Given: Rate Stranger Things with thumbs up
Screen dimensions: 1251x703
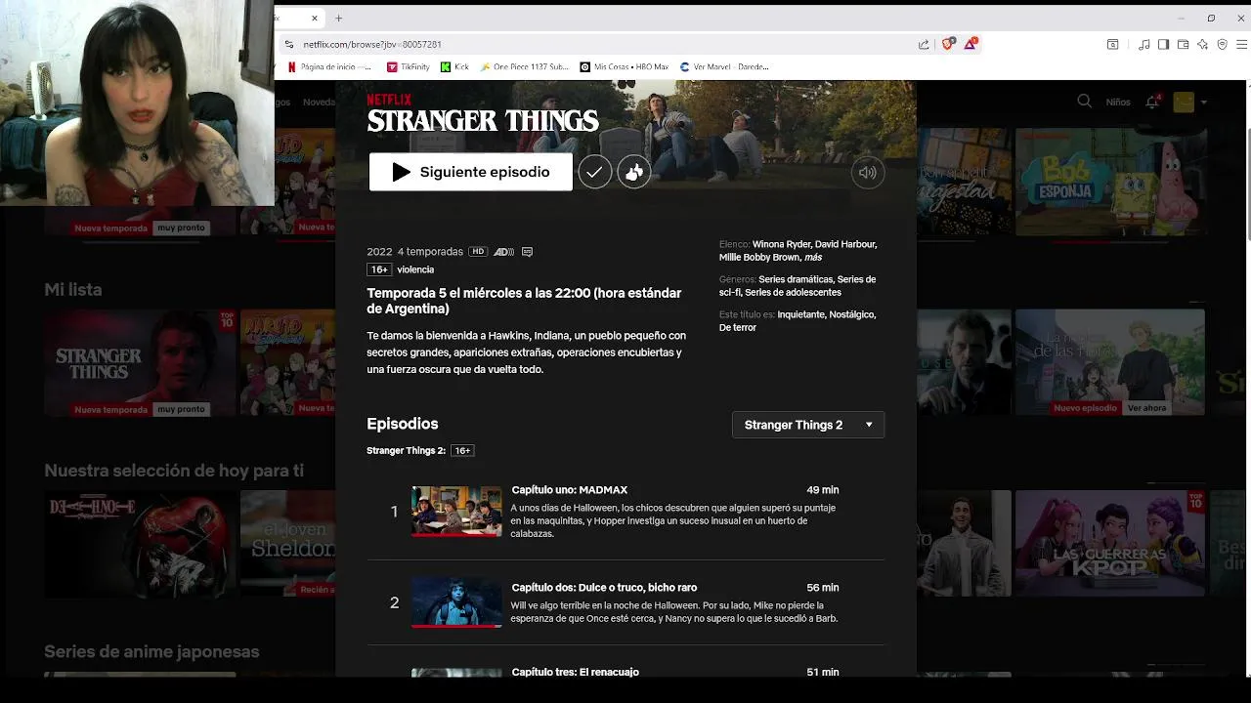Looking at the screenshot, I should tap(634, 172).
